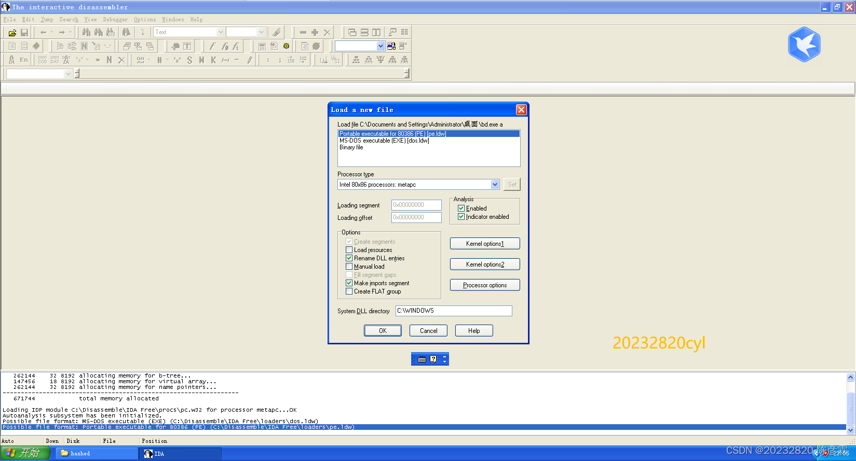Open Processor options
The height and width of the screenshot is (461, 856).
(485, 285)
